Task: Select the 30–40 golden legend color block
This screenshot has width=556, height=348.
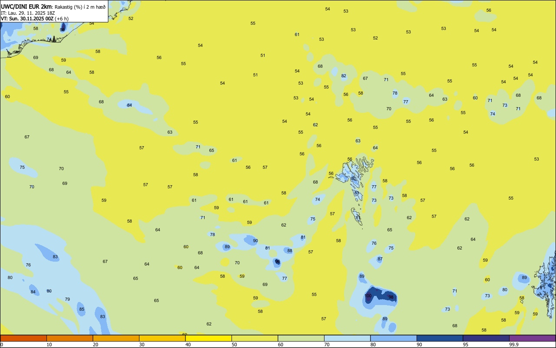Action: (162, 338)
